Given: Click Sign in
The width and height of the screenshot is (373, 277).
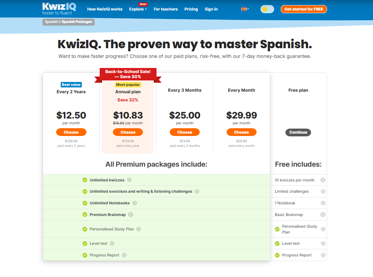Looking at the screenshot, I should coord(211,9).
